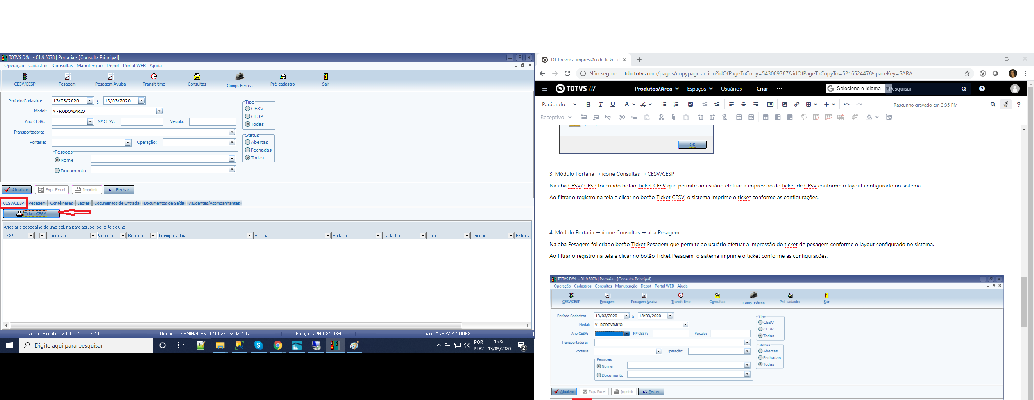The width and height of the screenshot is (1034, 400).
Task: Open the Windows Start menu
Action: click(x=10, y=345)
